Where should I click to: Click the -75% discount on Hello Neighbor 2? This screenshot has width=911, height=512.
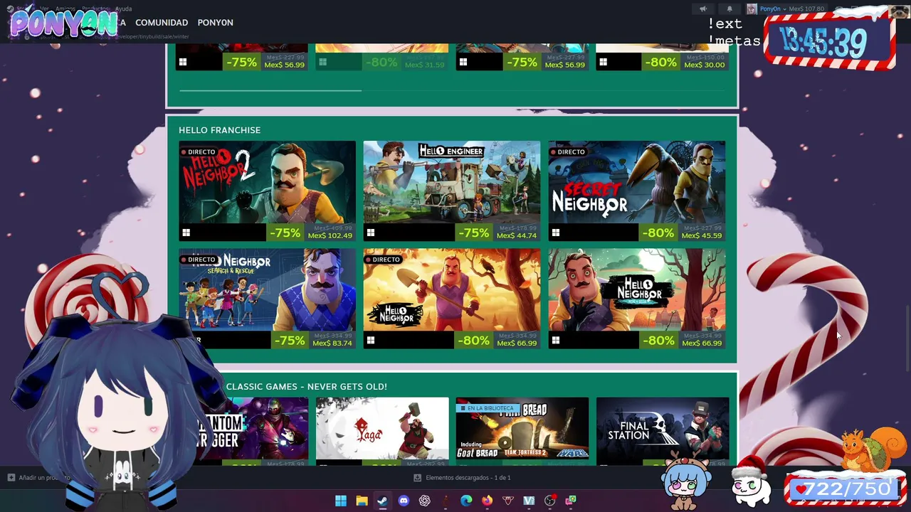coord(285,233)
